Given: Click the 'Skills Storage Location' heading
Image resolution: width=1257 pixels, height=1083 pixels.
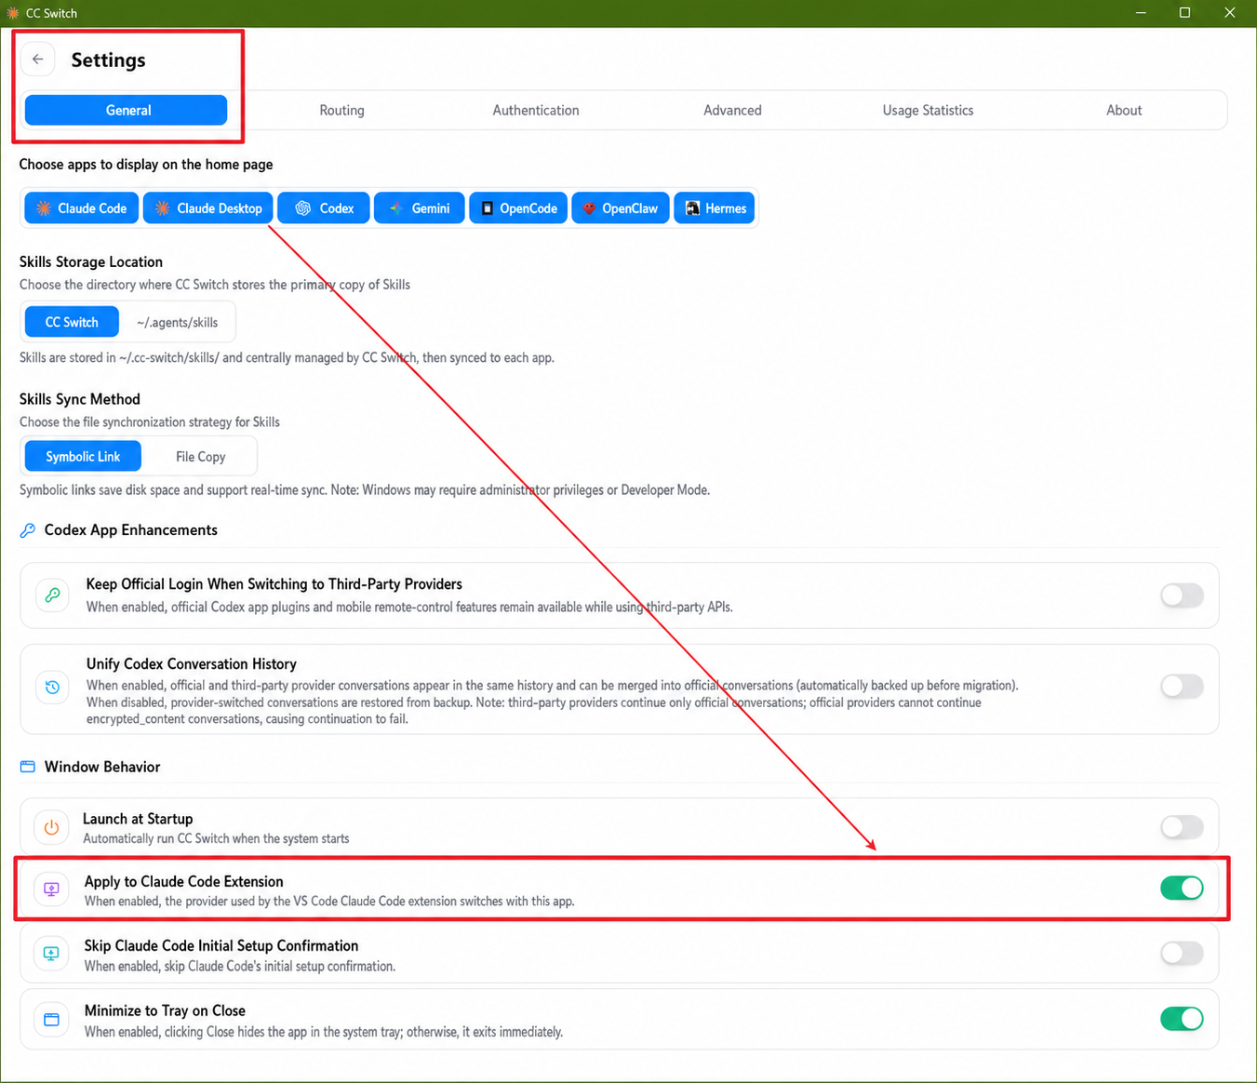Looking at the screenshot, I should click(x=91, y=262).
